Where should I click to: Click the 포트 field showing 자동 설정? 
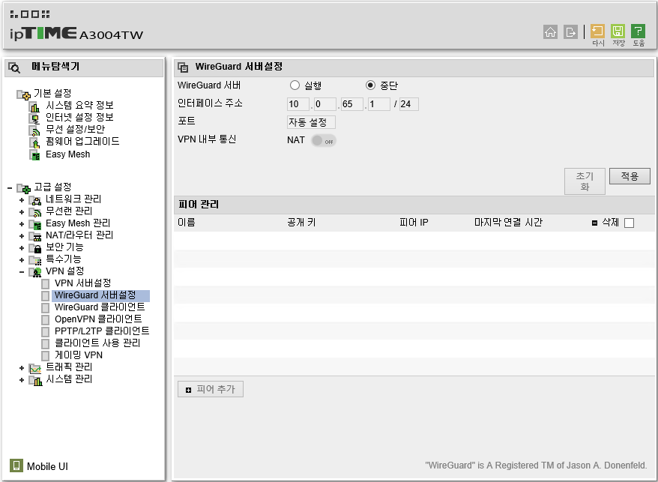tap(311, 122)
